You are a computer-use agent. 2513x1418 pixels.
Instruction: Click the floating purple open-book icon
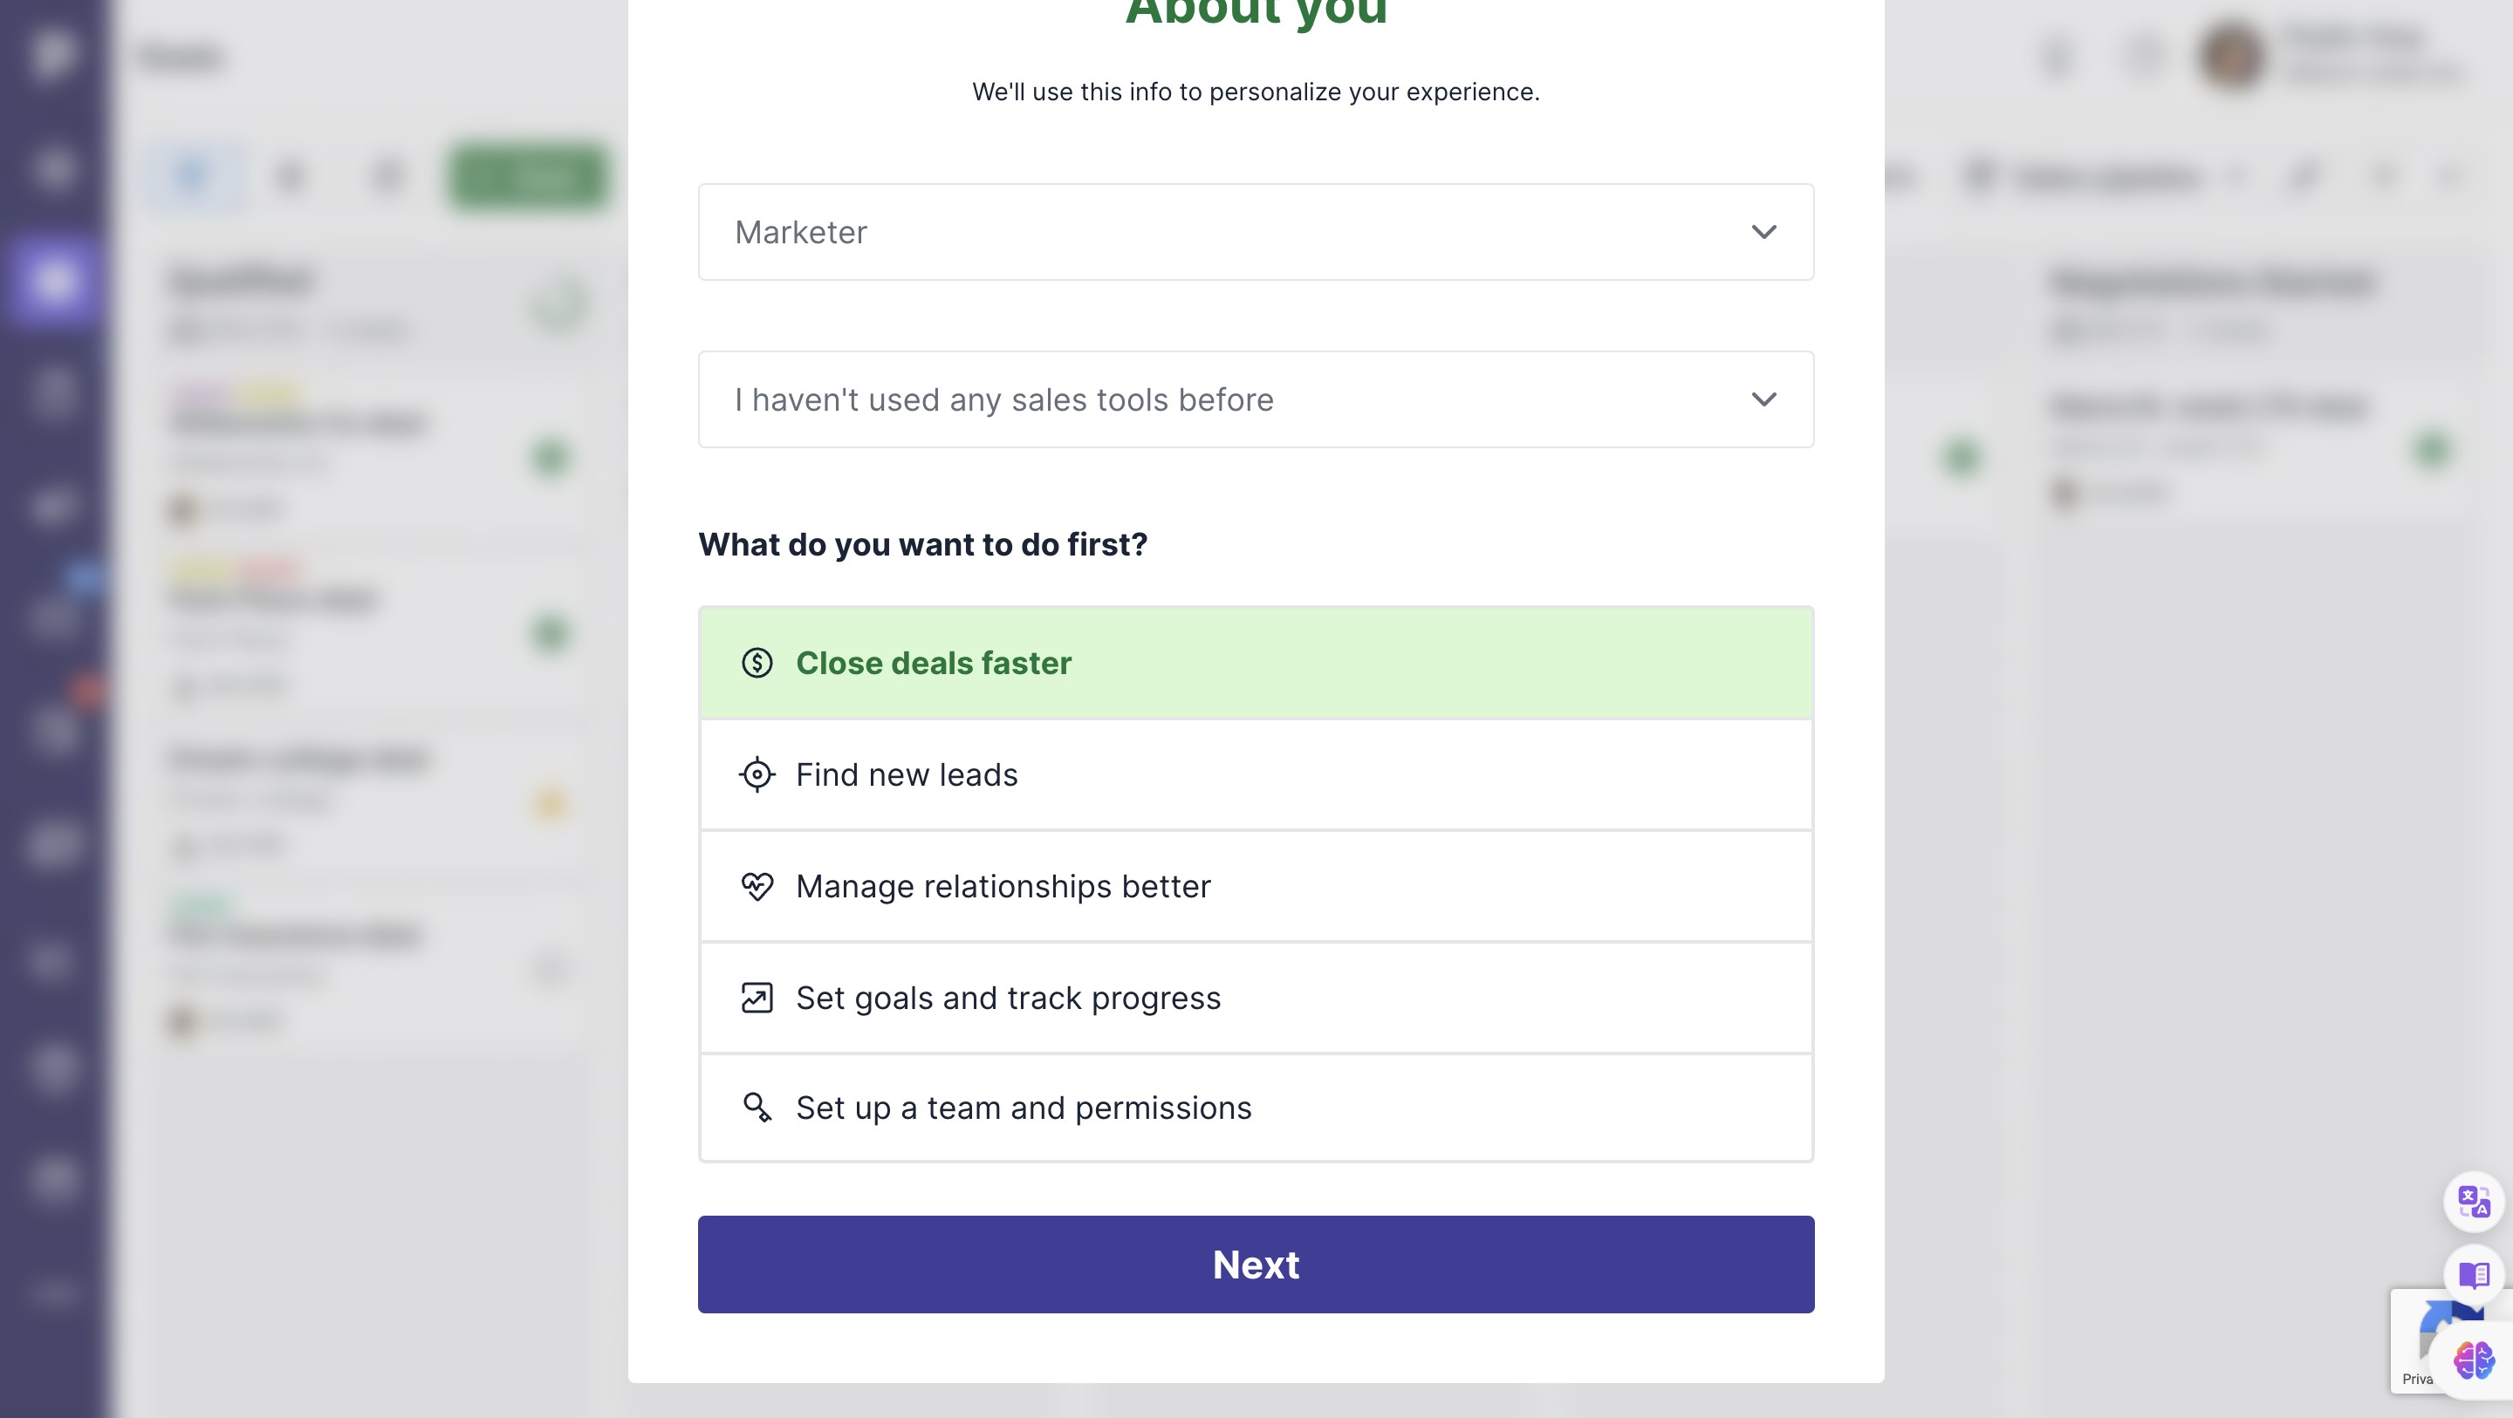(2473, 1275)
